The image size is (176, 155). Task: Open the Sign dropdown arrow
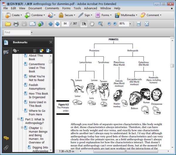92,15
